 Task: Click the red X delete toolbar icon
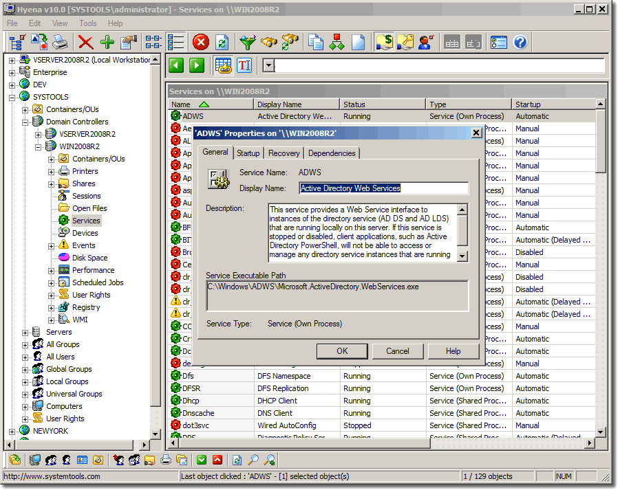tap(85, 43)
